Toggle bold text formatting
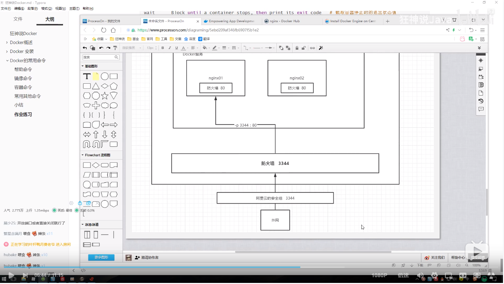 point(163,48)
